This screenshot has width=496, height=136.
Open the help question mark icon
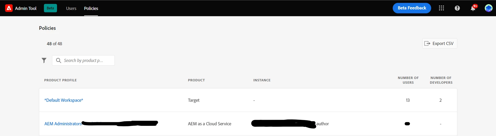coord(457,8)
